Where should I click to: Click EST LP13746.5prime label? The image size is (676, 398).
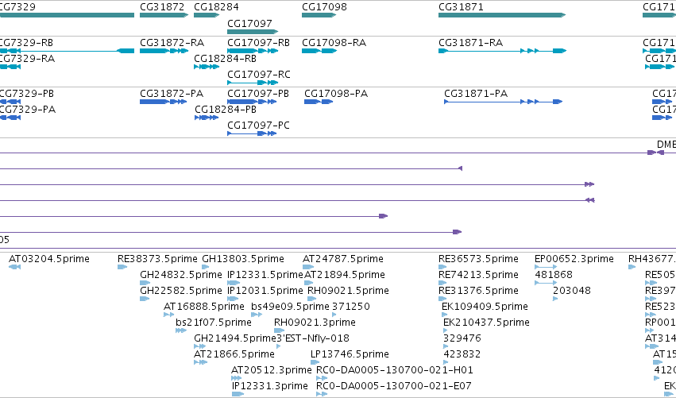click(350, 354)
